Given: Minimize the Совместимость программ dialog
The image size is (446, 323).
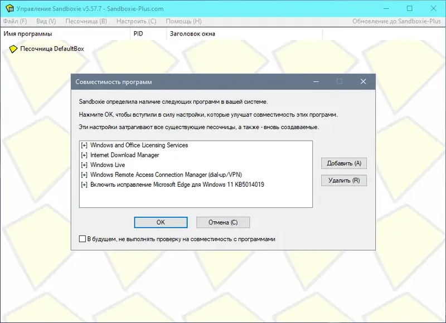Looking at the screenshot, I should coord(316,82).
